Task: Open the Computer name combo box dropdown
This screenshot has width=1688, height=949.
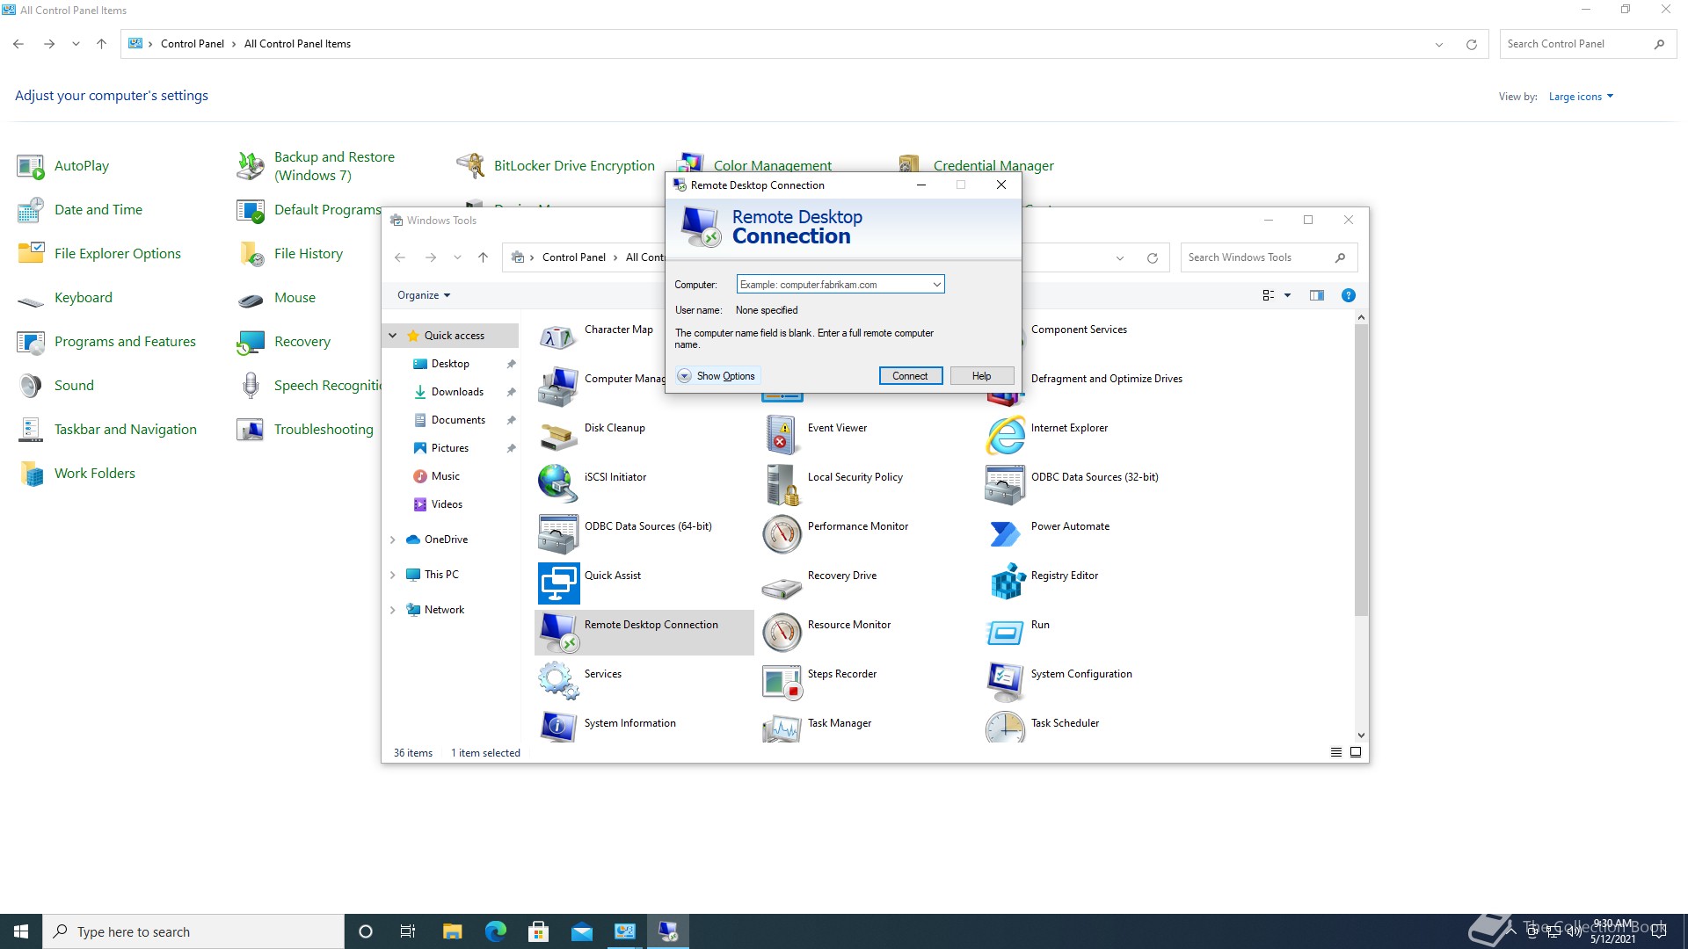Action: tap(936, 285)
